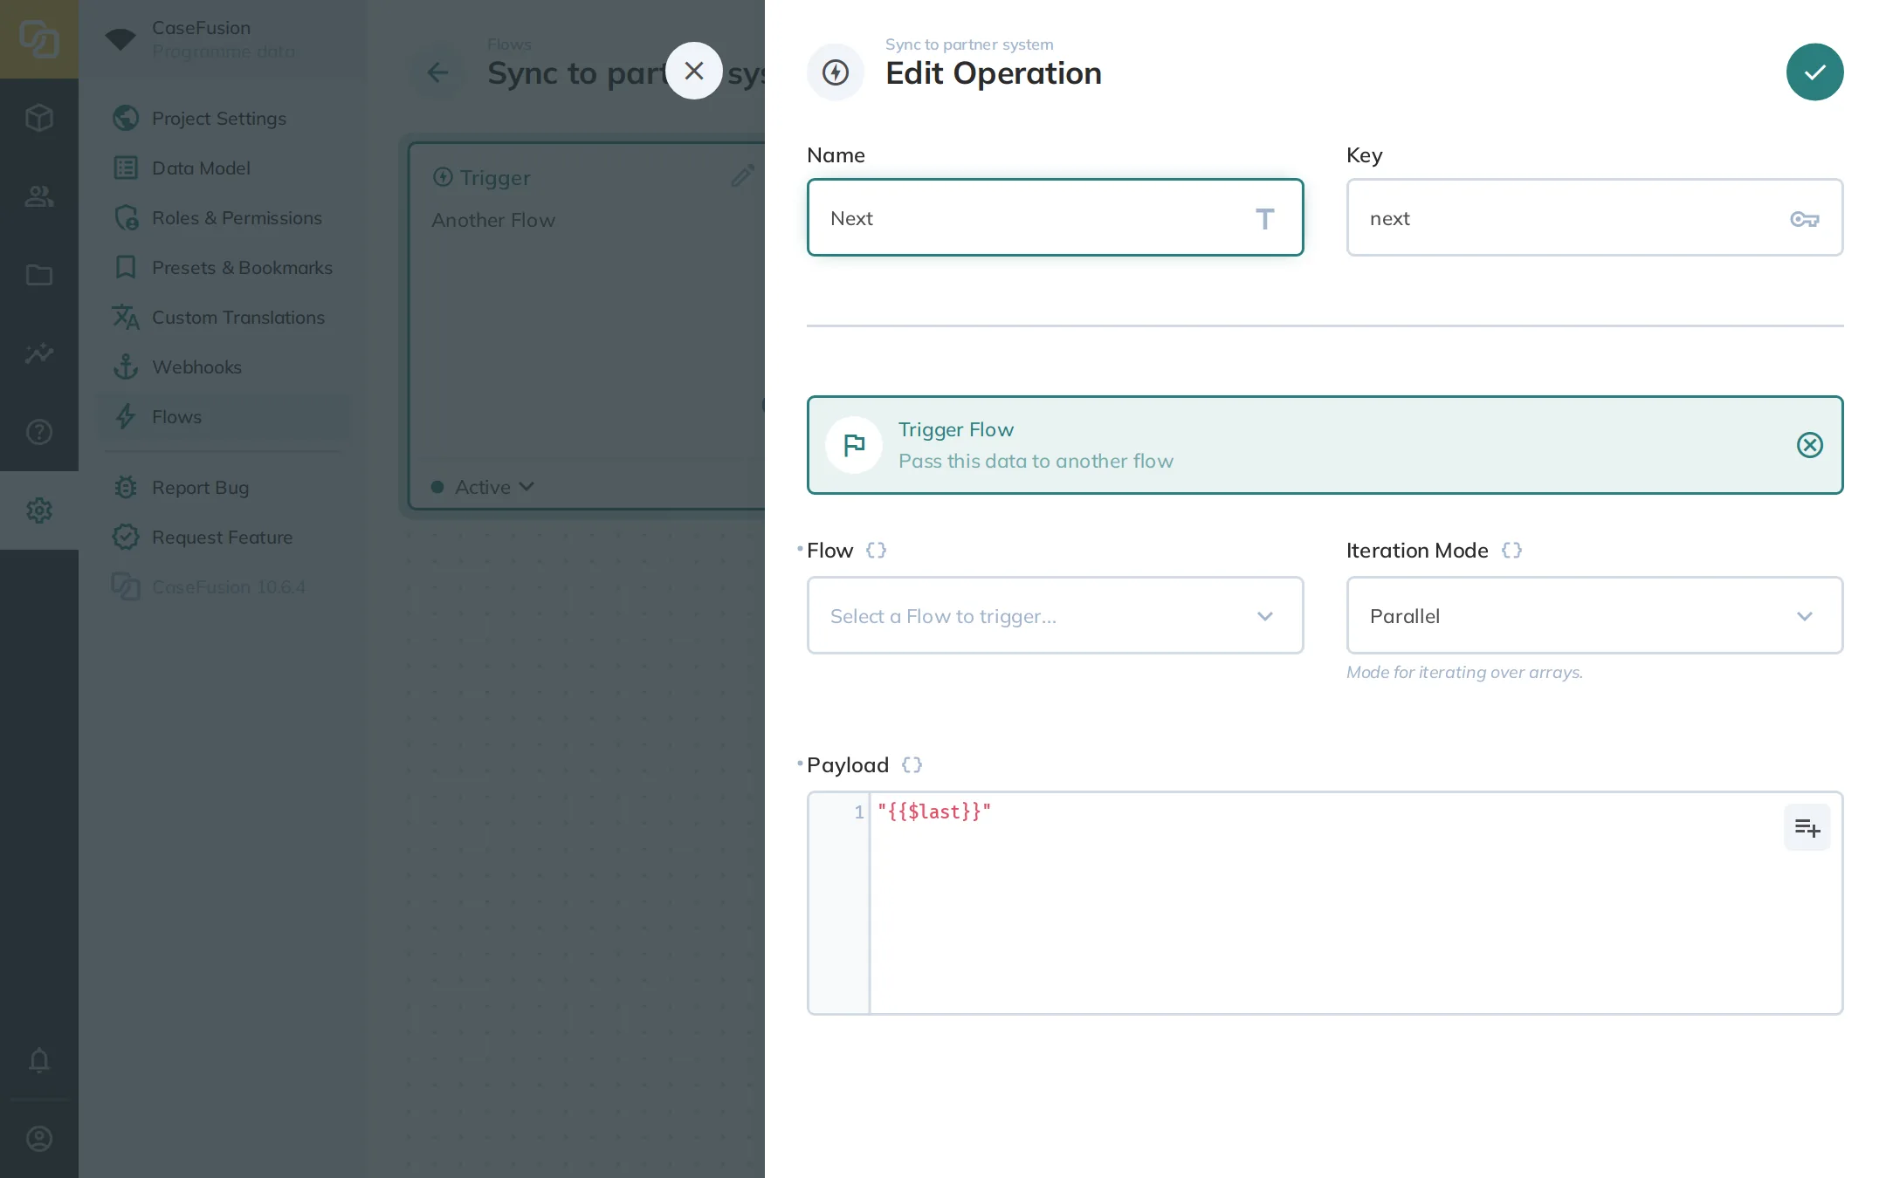Viewport: 1886px width, 1178px height.
Task: Click the Name input field
Action: tap(1055, 217)
